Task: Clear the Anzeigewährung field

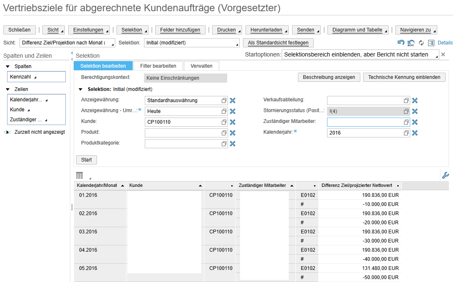Action: 233,101
